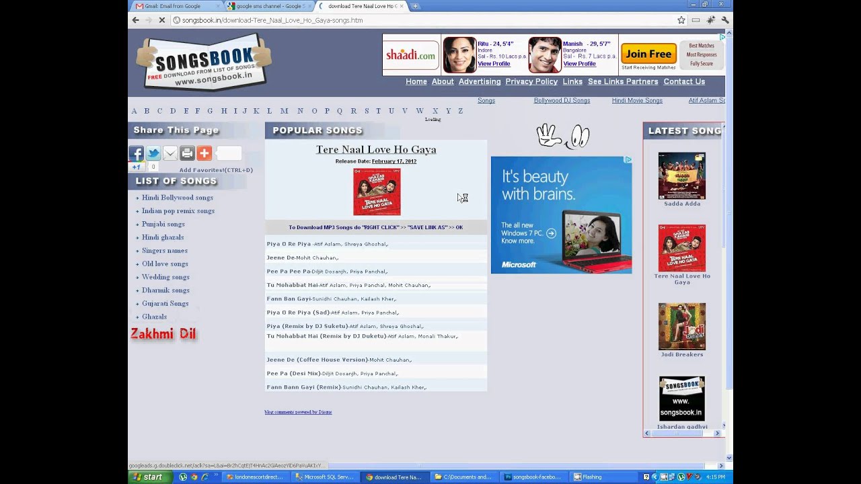Open Contact Us page
The image size is (861, 484).
click(684, 81)
